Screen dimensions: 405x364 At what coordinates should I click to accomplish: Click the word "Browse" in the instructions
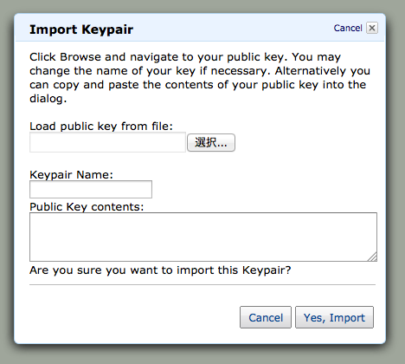tap(80, 57)
